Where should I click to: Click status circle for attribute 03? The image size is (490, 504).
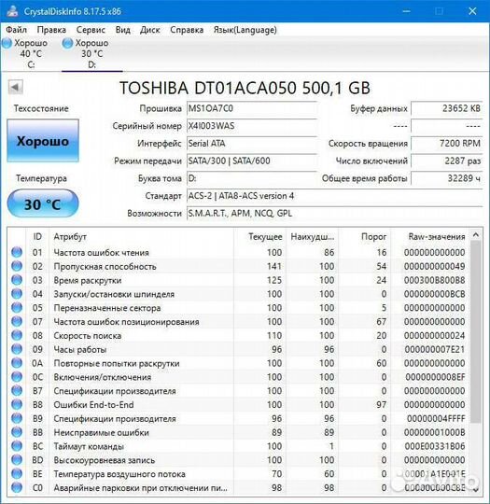click(x=17, y=280)
